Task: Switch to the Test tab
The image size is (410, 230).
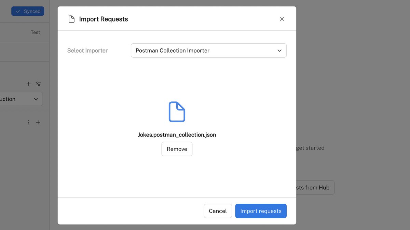Action: (x=35, y=32)
